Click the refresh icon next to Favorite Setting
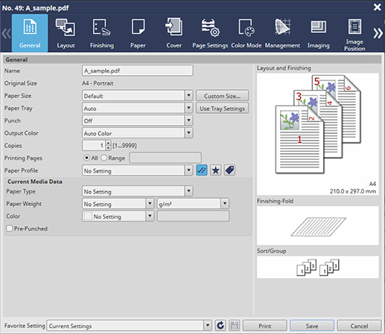The height and width of the screenshot is (334, 385). point(220,326)
